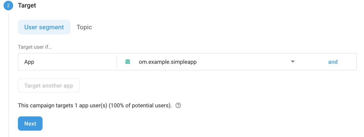This screenshot has width=364, height=137.
Task: Click the step 2 number circle
Action: pyautogui.click(x=8, y=6)
